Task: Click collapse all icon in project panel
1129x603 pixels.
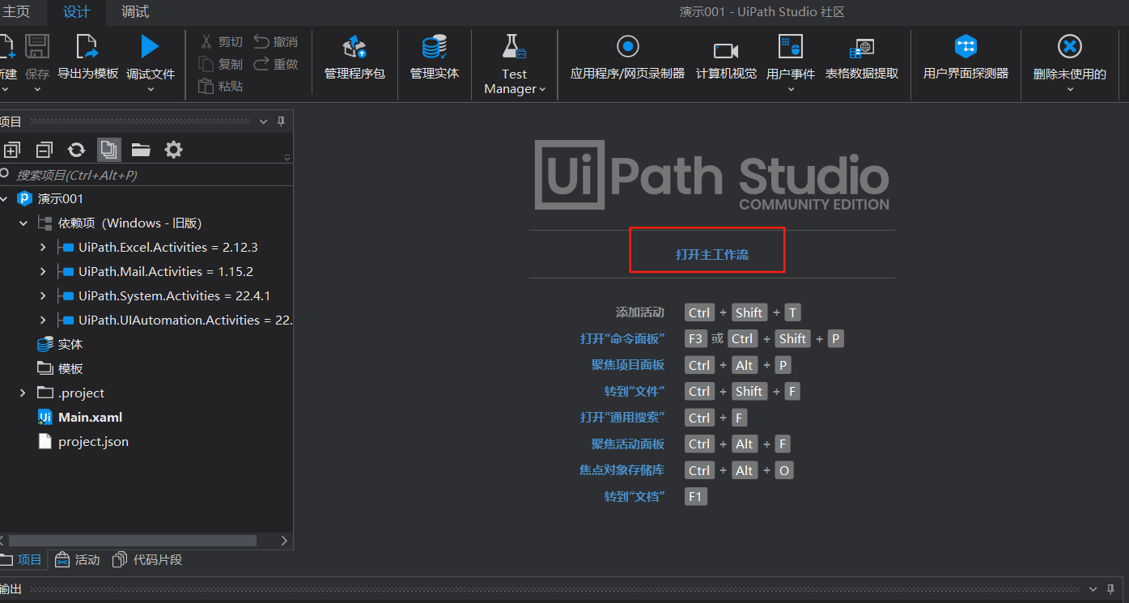Action: (x=45, y=149)
